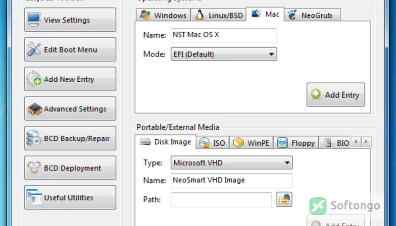396x226 pixels.
Task: Click the BCD Backup/Repair database icon
Action: pos(34,138)
